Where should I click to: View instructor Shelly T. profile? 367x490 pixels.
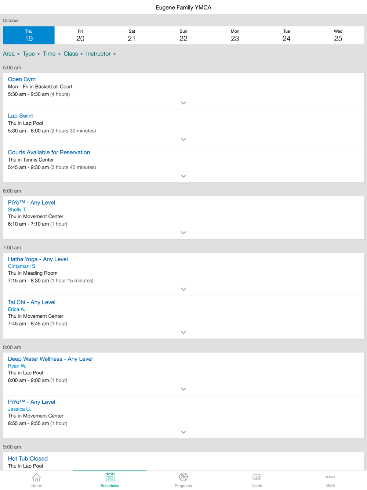[x=17, y=209]
